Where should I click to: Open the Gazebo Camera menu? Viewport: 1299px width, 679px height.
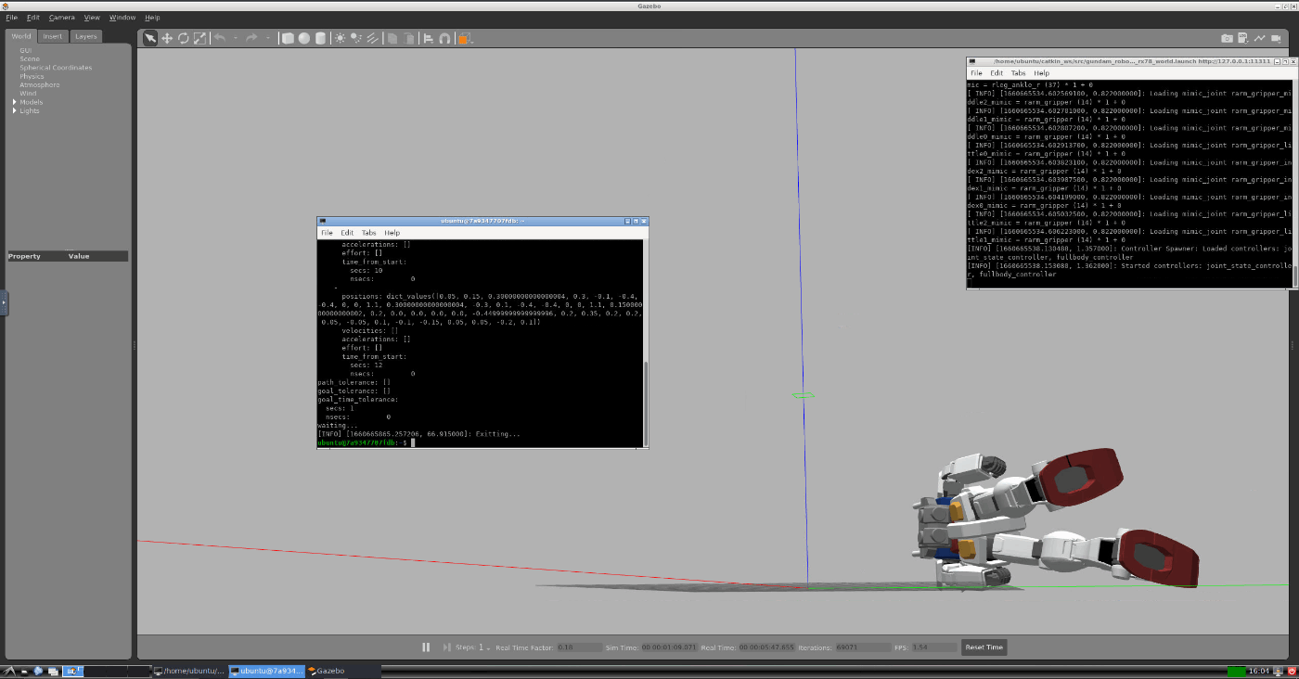[x=62, y=17]
